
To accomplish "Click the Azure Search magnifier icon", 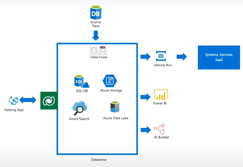I will coord(79,108).
